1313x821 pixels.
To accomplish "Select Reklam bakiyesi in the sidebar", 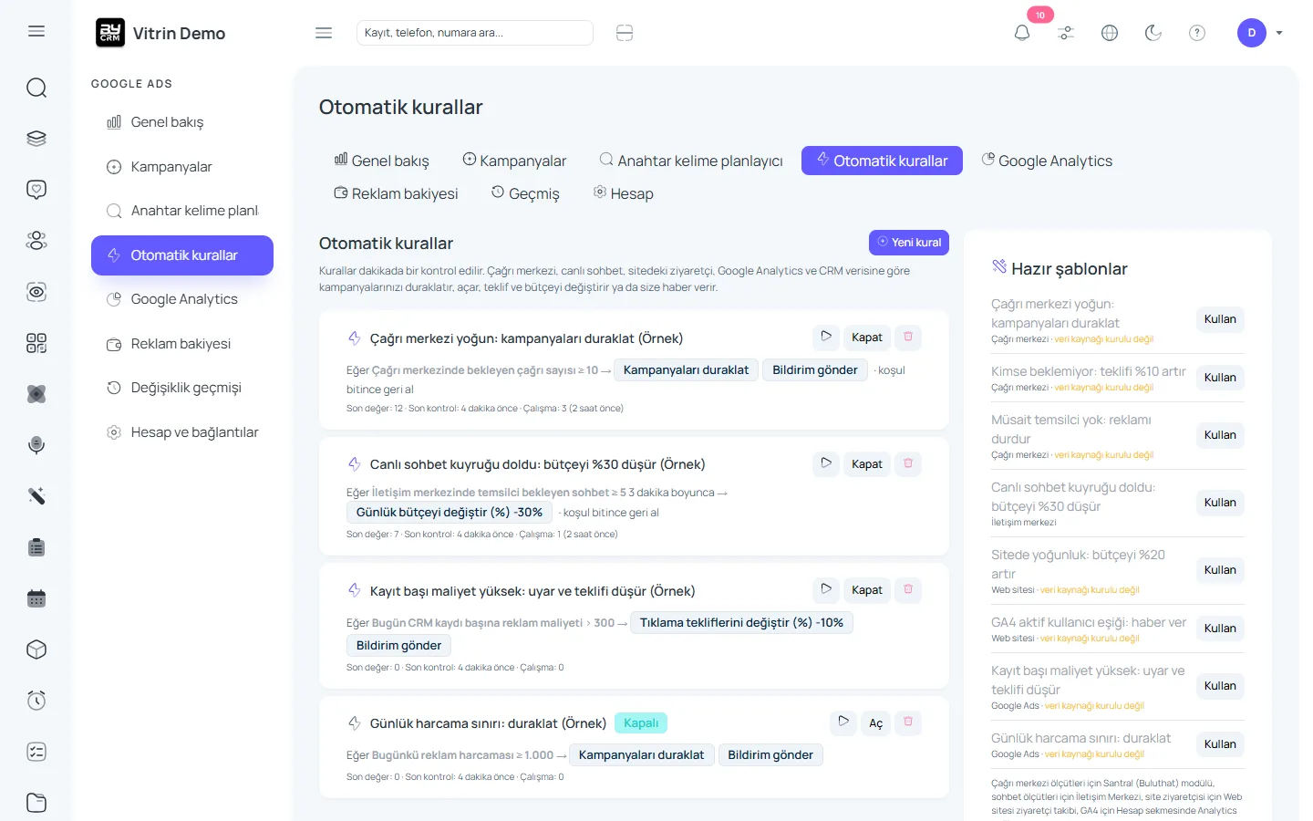I will (x=182, y=344).
